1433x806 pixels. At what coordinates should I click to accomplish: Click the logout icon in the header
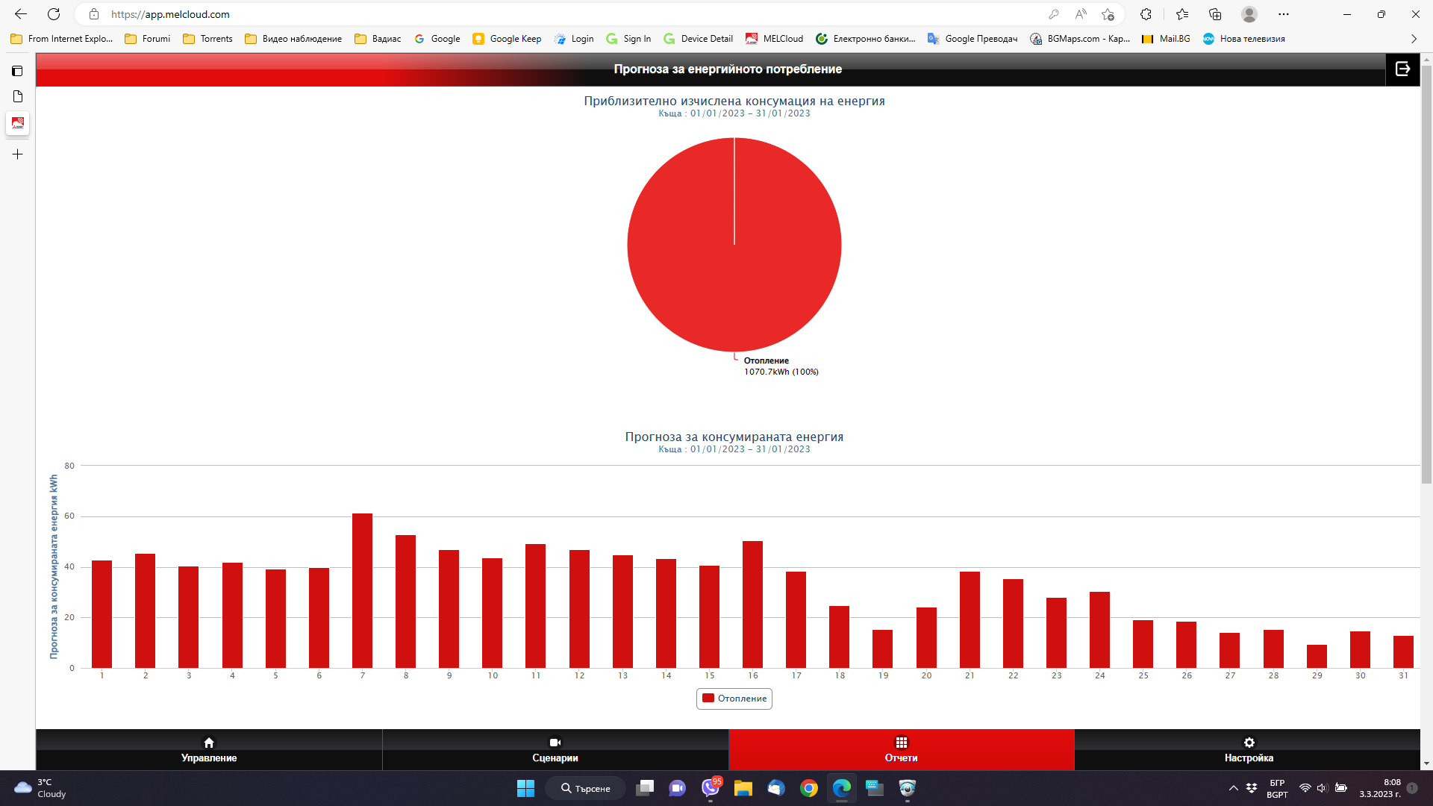[x=1402, y=69]
